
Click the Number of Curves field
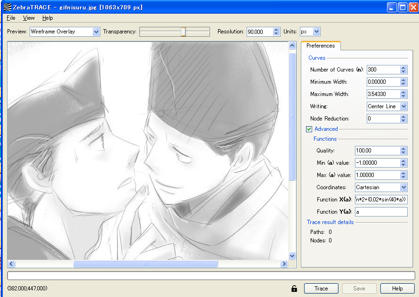pyautogui.click(x=384, y=70)
